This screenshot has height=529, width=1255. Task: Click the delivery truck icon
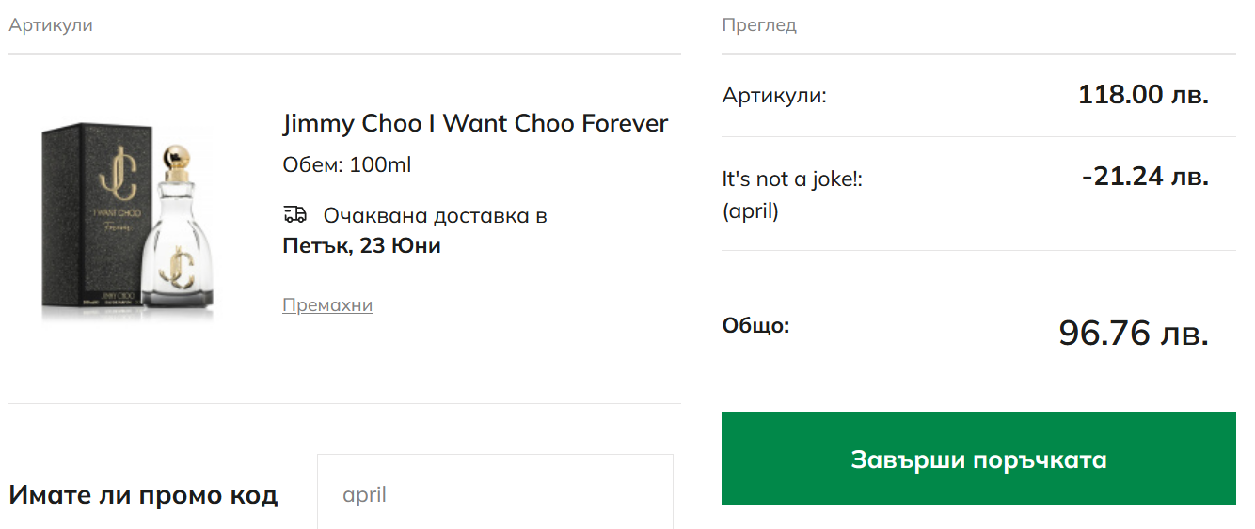294,215
